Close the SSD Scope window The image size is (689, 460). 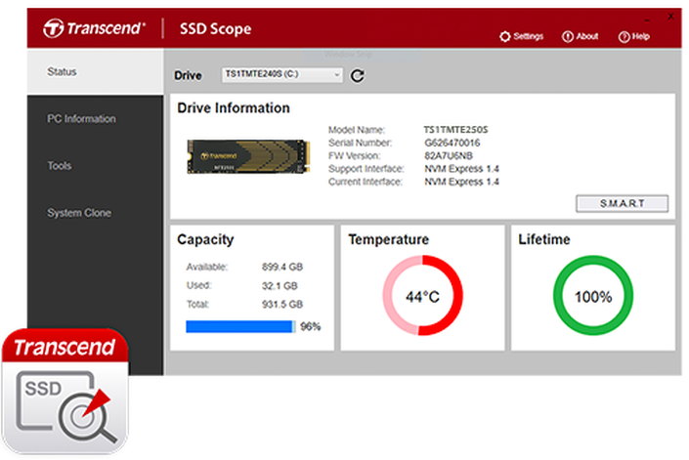click(670, 17)
